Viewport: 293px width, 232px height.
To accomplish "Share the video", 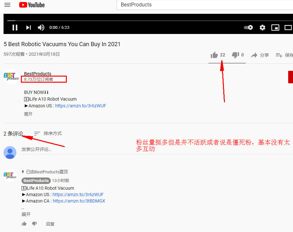I will (260, 55).
